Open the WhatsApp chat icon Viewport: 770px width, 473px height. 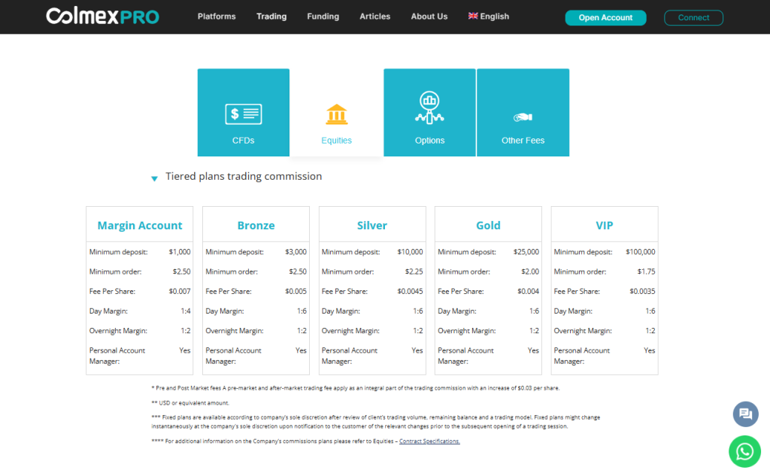pyautogui.click(x=744, y=451)
